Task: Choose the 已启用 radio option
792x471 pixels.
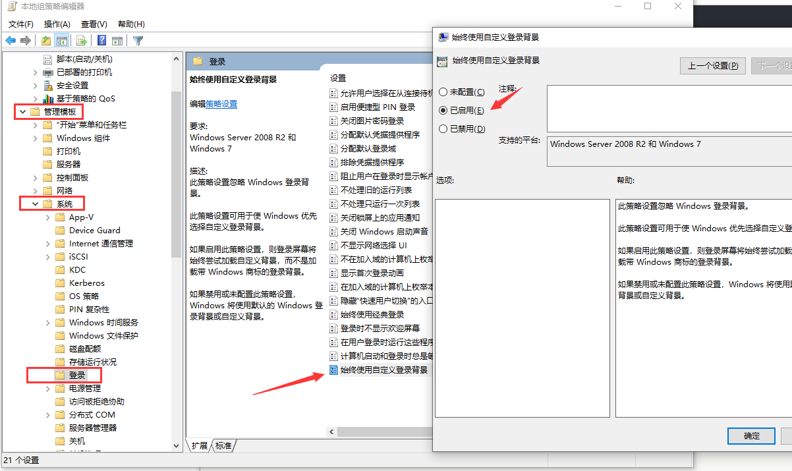Action: pyautogui.click(x=443, y=111)
